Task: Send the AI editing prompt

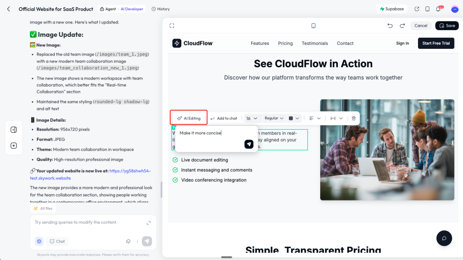Action: (249, 144)
